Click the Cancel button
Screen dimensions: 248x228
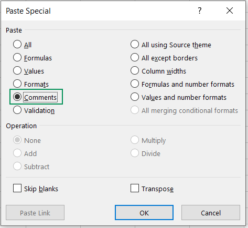(x=211, y=213)
